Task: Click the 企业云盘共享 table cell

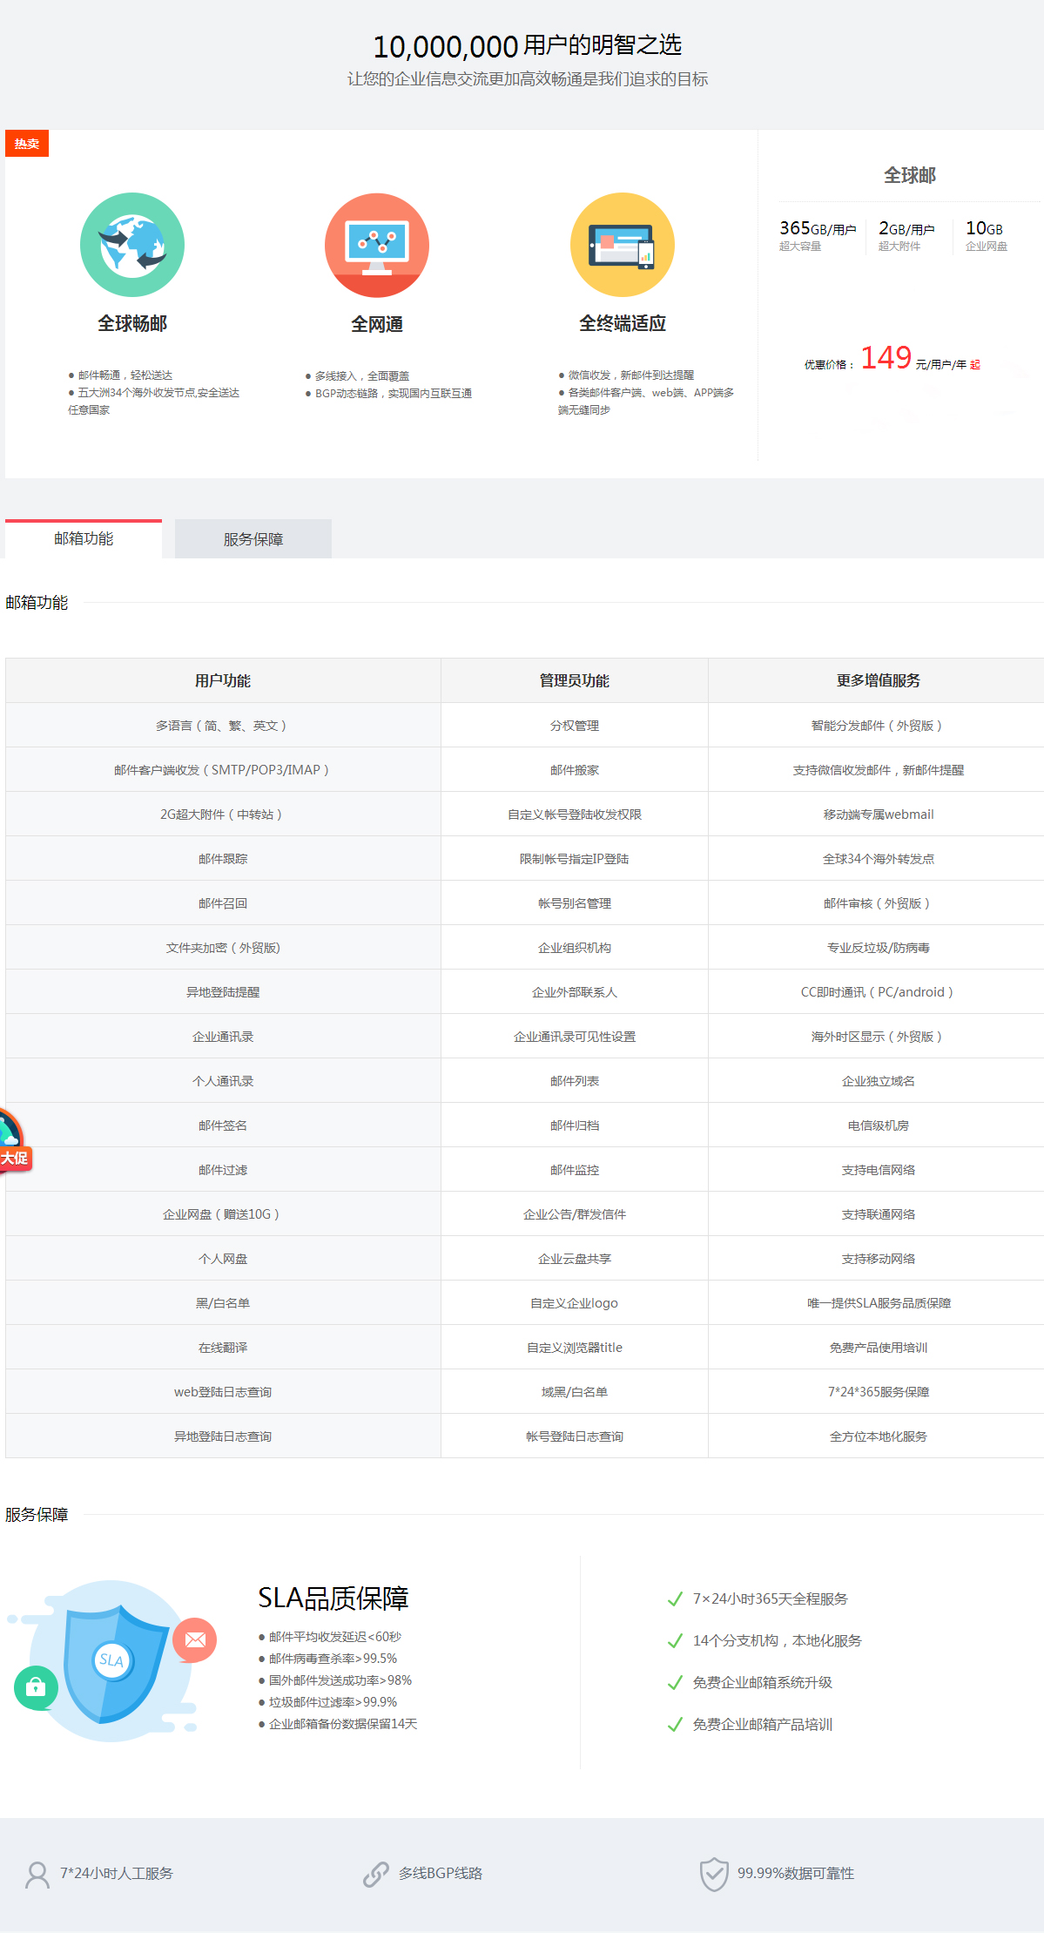Action: 575,1259
